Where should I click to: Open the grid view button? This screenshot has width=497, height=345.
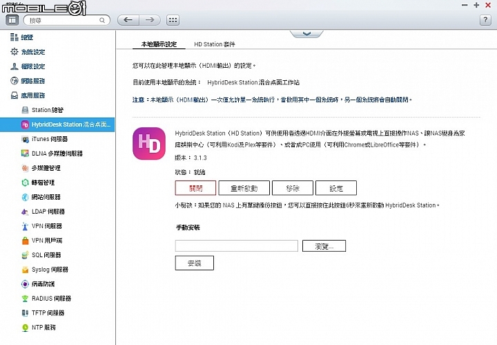[173, 20]
